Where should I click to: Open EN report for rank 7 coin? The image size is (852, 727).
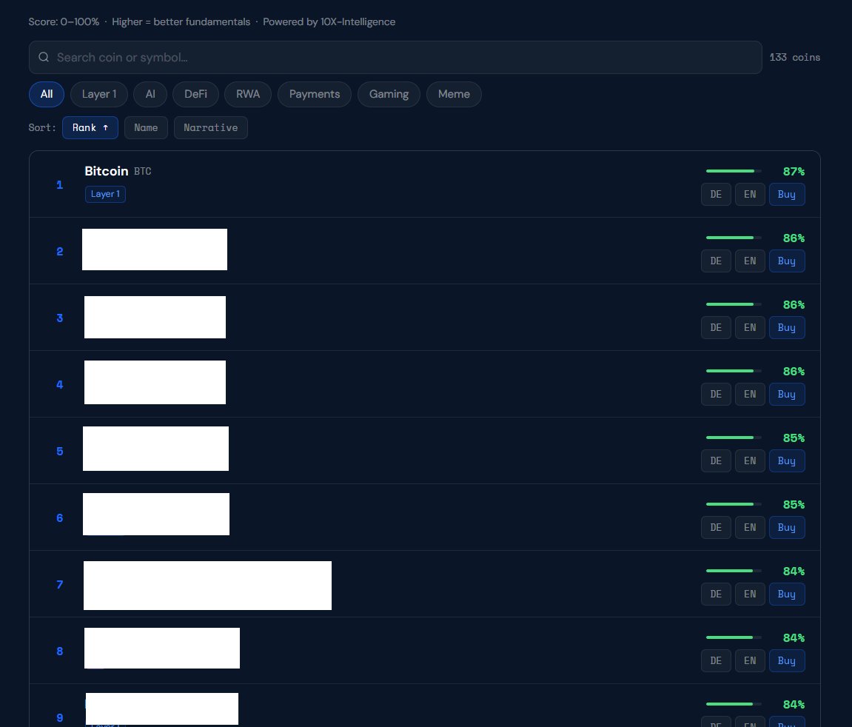click(x=750, y=594)
